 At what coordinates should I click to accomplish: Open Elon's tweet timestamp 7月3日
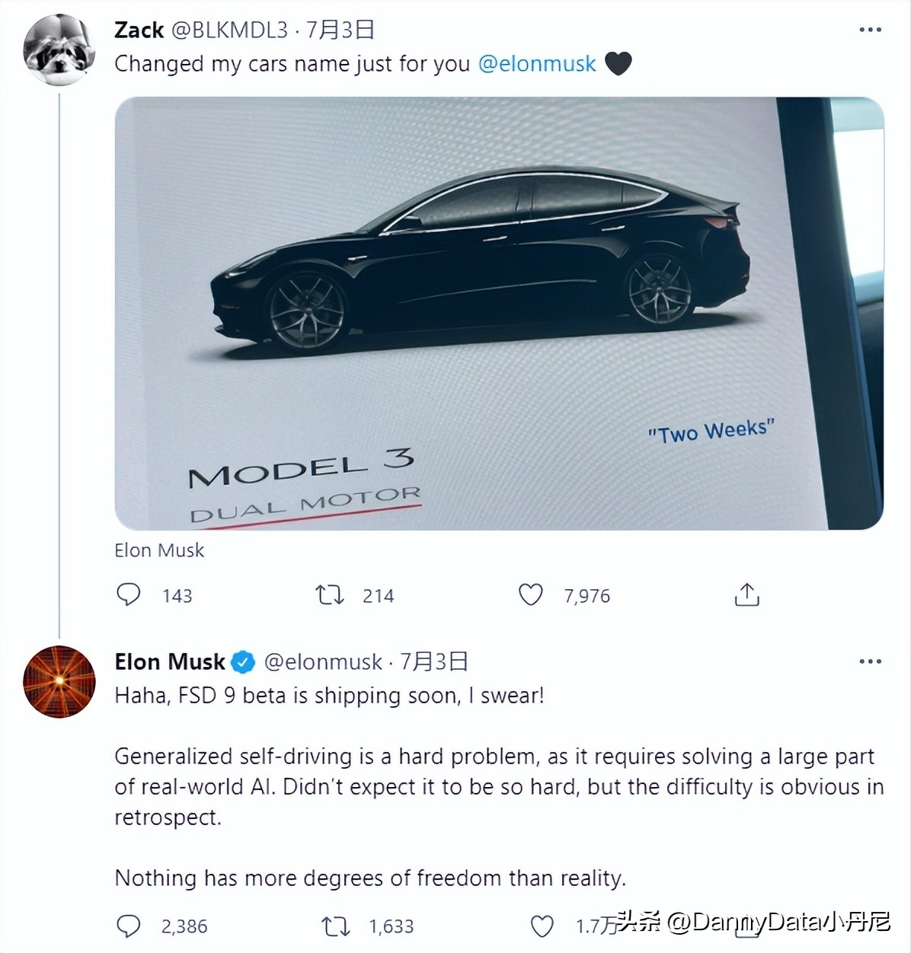(434, 662)
